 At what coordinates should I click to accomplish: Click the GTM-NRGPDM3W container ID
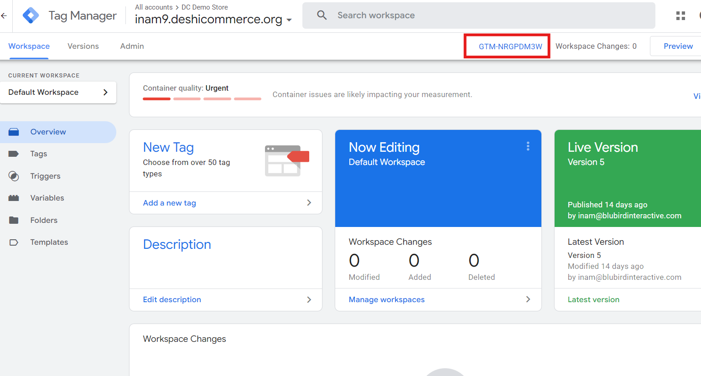510,46
